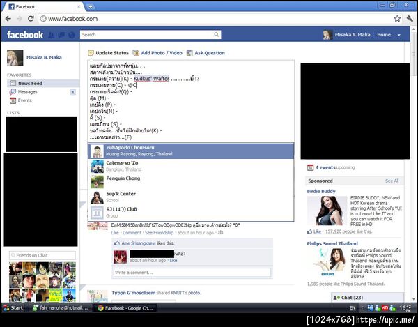Click the Start button
Screen dimensions: 418x327
coord(13,307)
